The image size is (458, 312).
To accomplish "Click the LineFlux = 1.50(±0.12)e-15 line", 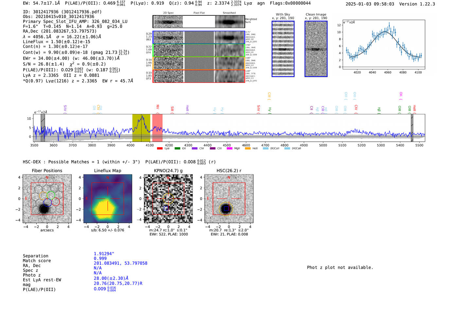I will 57,42.
